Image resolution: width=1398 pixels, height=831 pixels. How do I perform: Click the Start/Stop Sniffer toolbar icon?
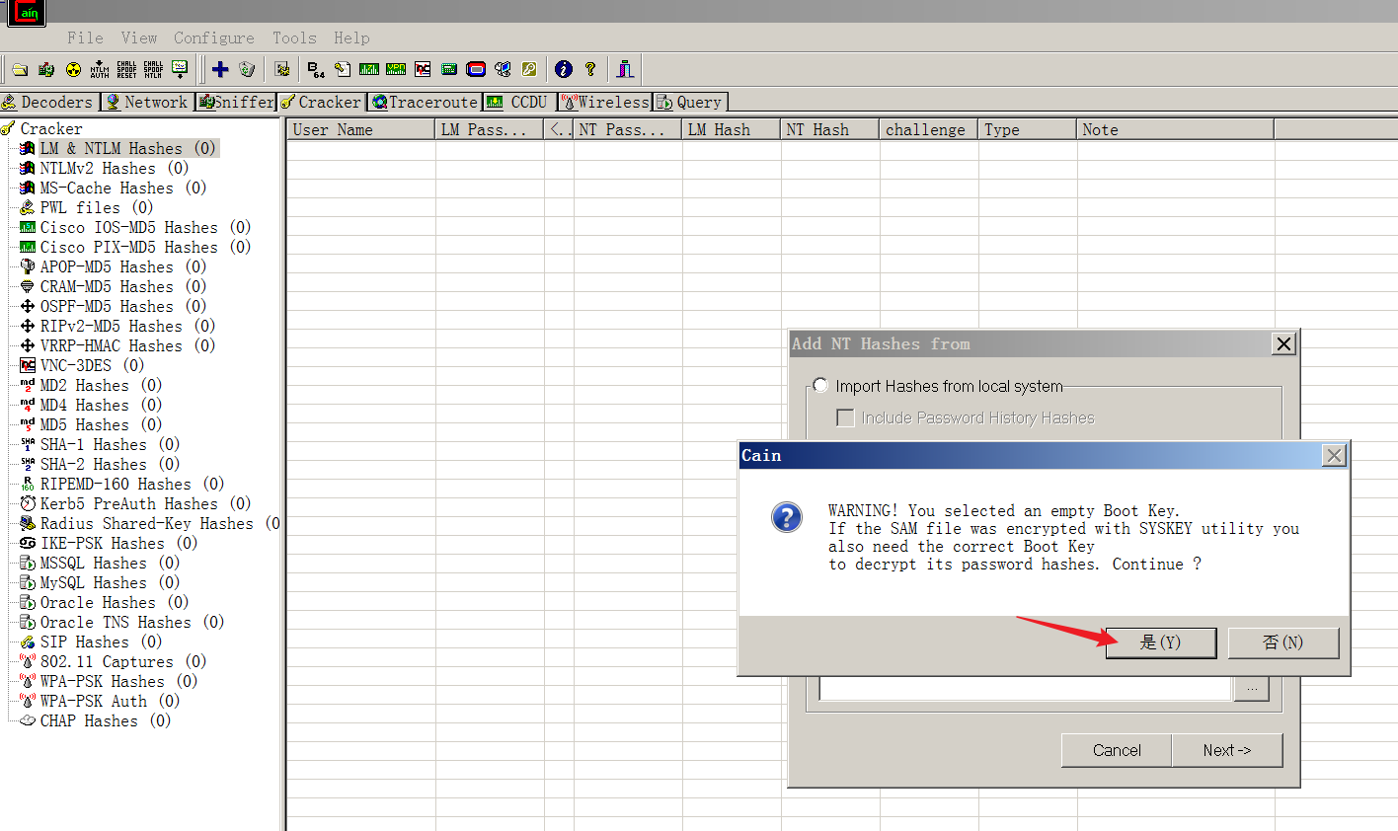pyautogui.click(x=46, y=69)
